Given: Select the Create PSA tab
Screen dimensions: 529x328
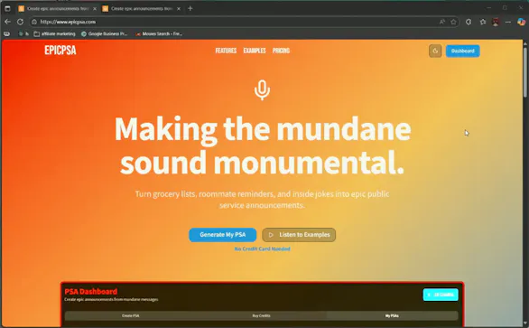Looking at the screenshot, I should (131, 316).
